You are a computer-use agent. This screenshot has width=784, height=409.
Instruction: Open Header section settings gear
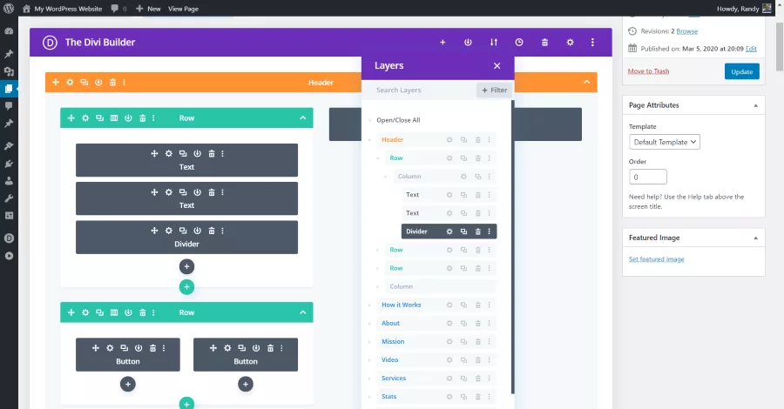(70, 83)
